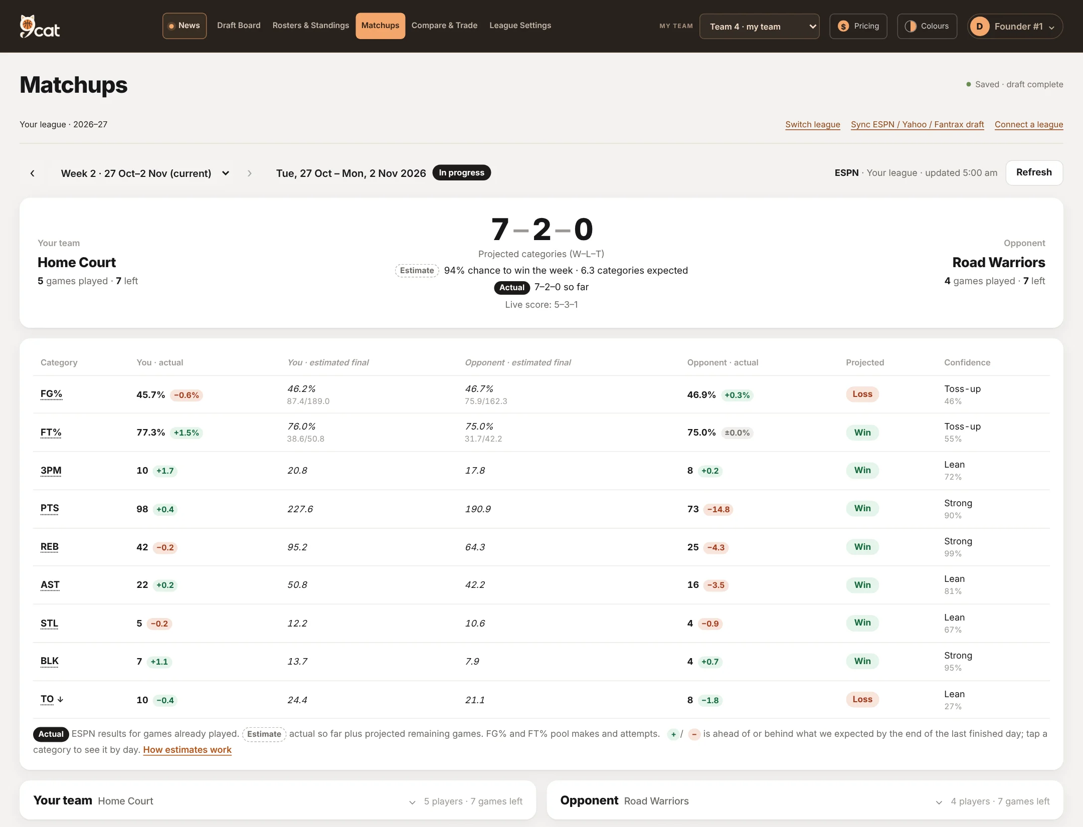Screen dimensions: 1083x827
Task: Click the Switch league link
Action: point(812,124)
